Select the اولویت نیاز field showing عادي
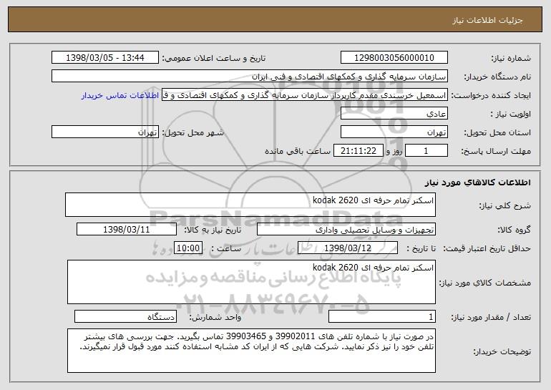Viewport: 551px width, 390px height. (394, 114)
